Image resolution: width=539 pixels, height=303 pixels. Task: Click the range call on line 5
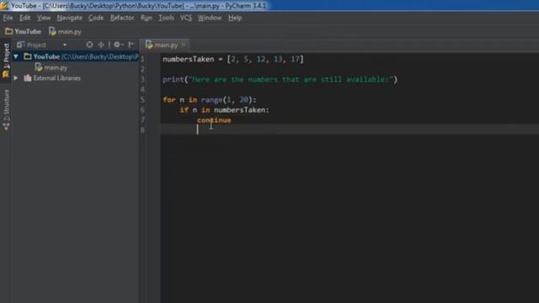point(211,100)
